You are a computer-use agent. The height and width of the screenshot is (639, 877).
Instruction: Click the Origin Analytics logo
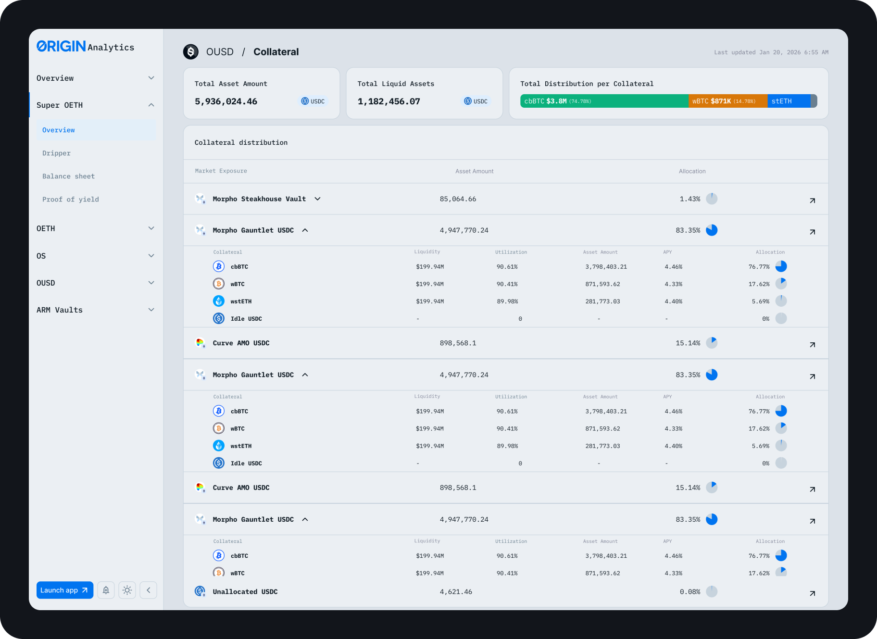[x=85, y=46]
